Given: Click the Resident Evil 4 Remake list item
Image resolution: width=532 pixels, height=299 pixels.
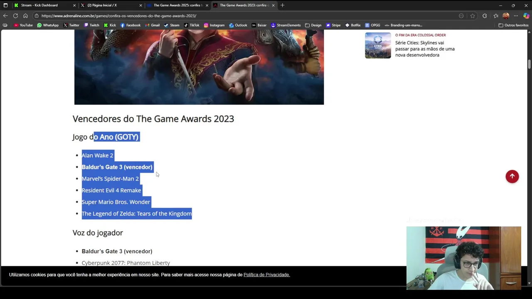Looking at the screenshot, I should click(111, 190).
